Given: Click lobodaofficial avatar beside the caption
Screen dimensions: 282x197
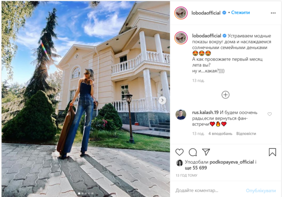Looking at the screenshot, I should coord(181,38).
